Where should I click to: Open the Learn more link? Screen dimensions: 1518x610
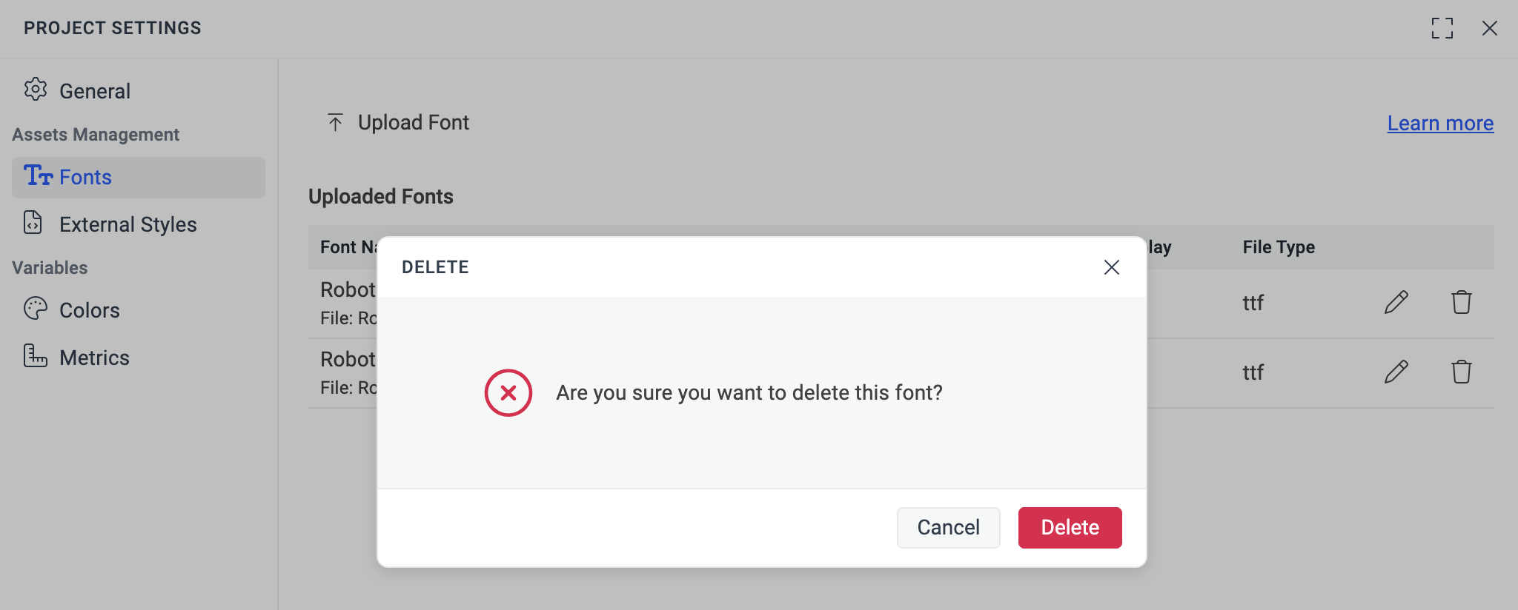click(1439, 123)
